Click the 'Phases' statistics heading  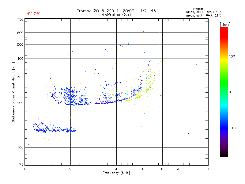(x=198, y=9)
